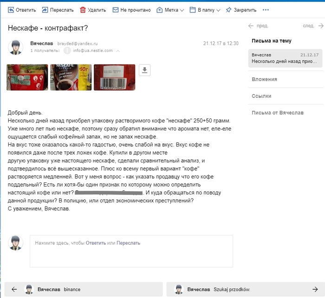Download all attachments with the arrow icon

pyautogui.click(x=145, y=70)
